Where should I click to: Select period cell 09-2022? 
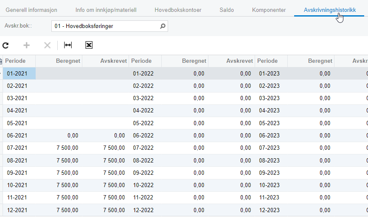coord(145,173)
